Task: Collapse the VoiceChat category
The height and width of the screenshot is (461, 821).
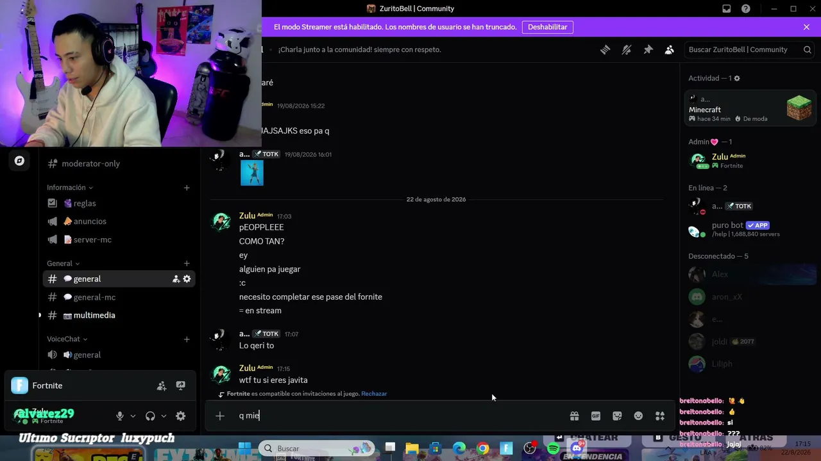Action: tap(67, 339)
